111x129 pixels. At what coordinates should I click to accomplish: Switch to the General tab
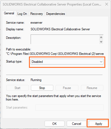[9, 13]
